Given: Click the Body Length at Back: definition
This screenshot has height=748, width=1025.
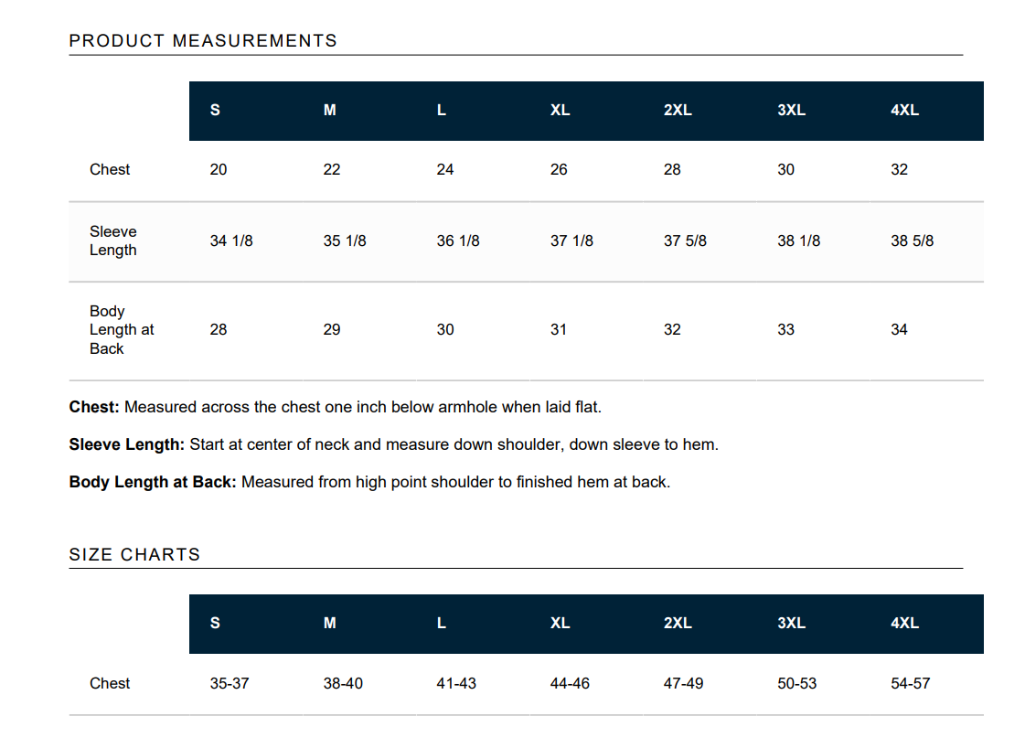Looking at the screenshot, I should coord(153,482).
